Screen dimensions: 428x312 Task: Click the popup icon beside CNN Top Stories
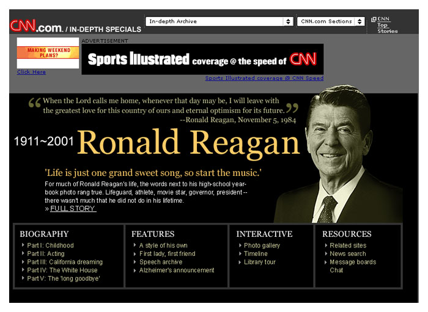(x=374, y=20)
